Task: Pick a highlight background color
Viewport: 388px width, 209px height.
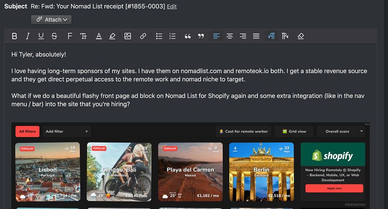Action: tap(112, 36)
